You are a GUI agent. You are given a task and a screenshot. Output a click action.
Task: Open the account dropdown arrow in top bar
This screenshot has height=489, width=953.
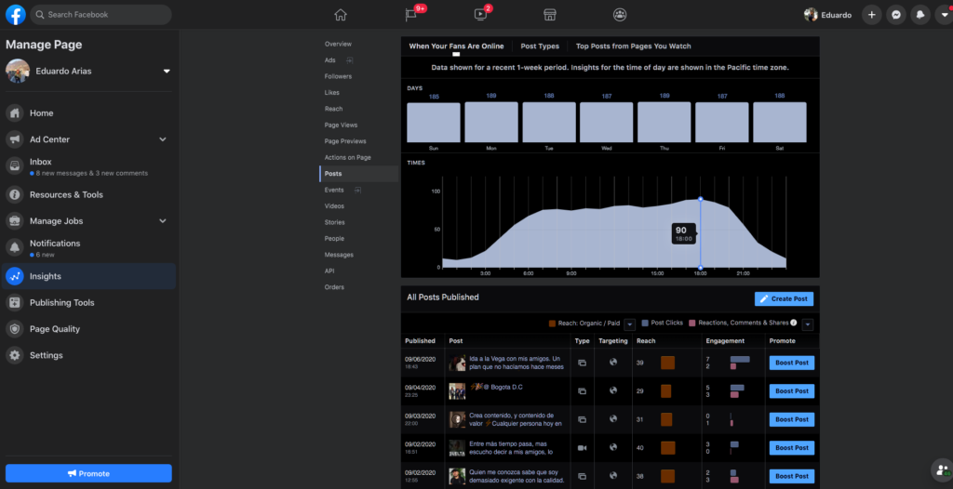click(x=945, y=15)
